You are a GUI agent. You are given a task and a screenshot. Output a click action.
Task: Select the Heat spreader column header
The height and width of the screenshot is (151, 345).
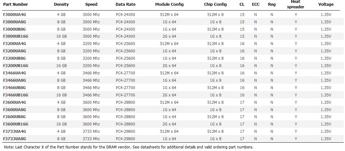point(296,4)
